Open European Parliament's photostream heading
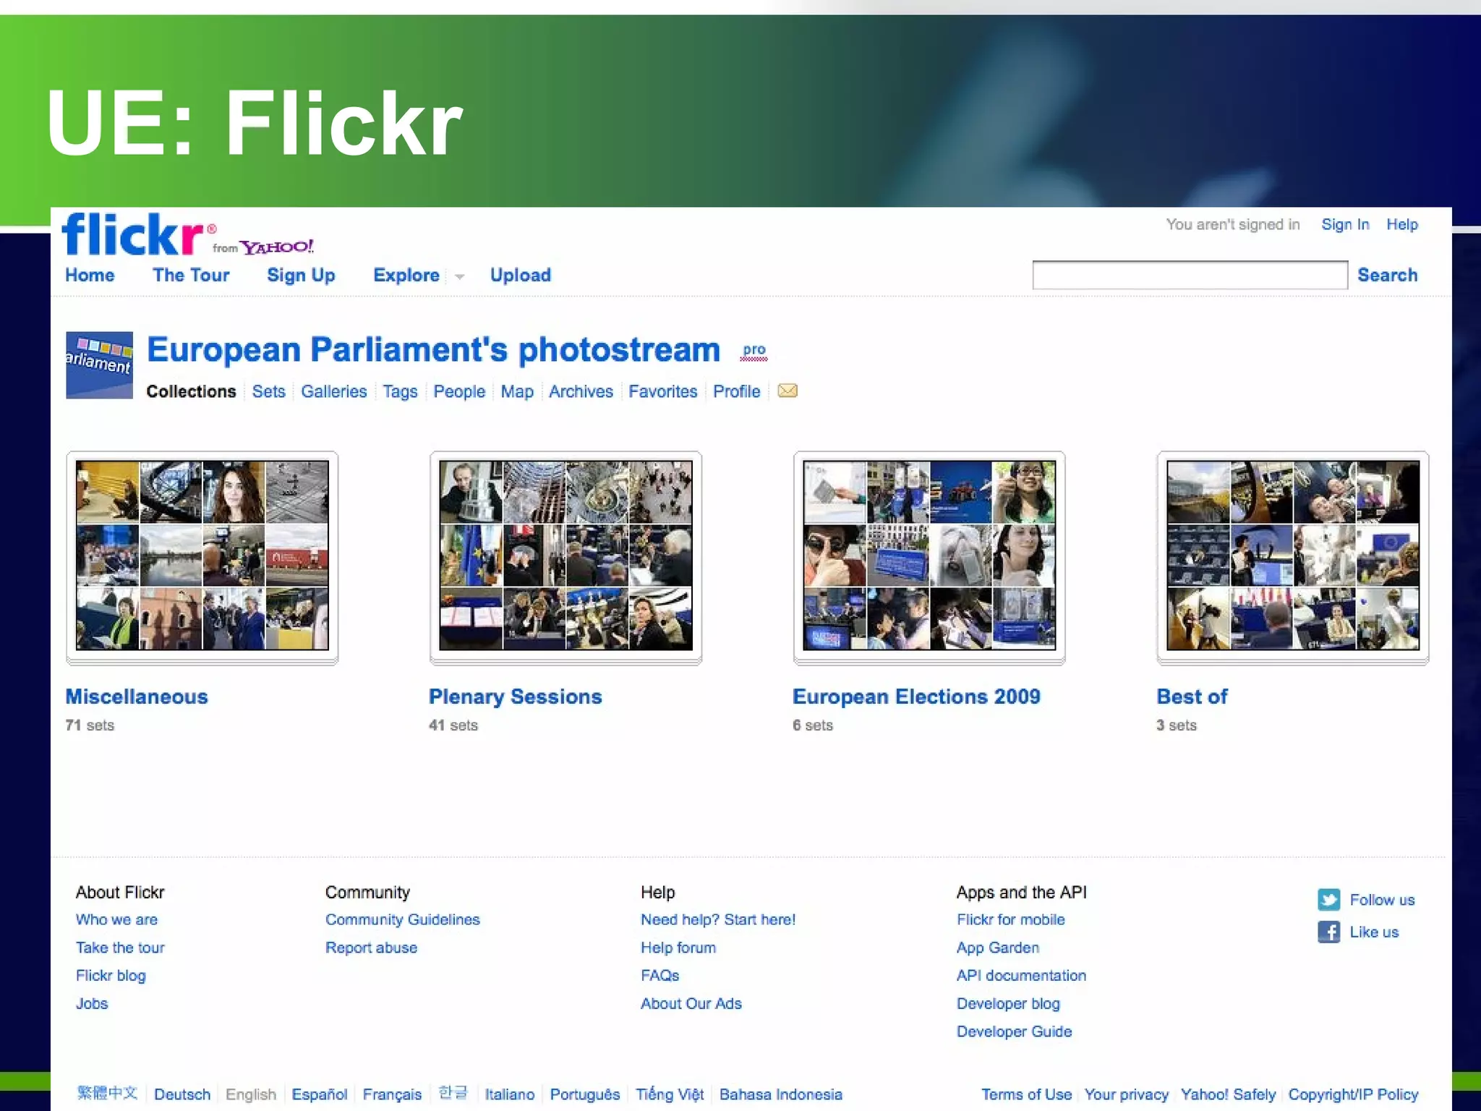1481x1111 pixels. point(434,350)
